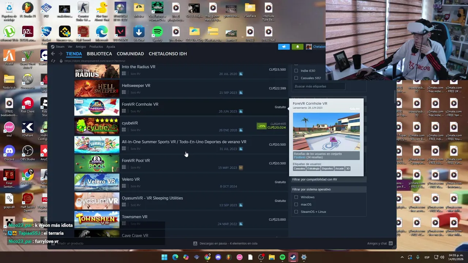This screenshot has width=468, height=263.
Task: Click cyubeVR -25% discount badge
Action: (261, 126)
